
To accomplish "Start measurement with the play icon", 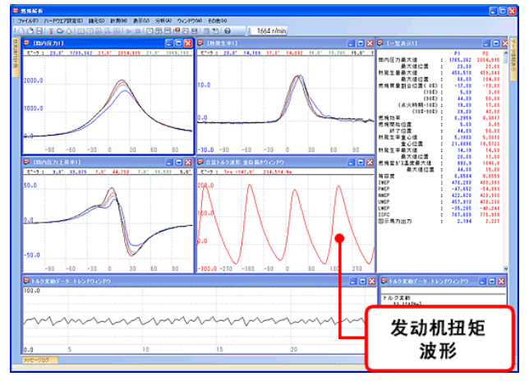I will (129, 31).
